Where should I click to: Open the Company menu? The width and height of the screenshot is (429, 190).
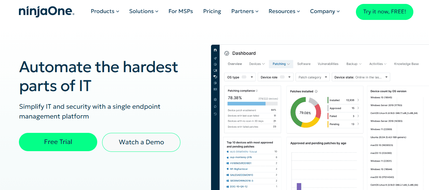pos(325,11)
